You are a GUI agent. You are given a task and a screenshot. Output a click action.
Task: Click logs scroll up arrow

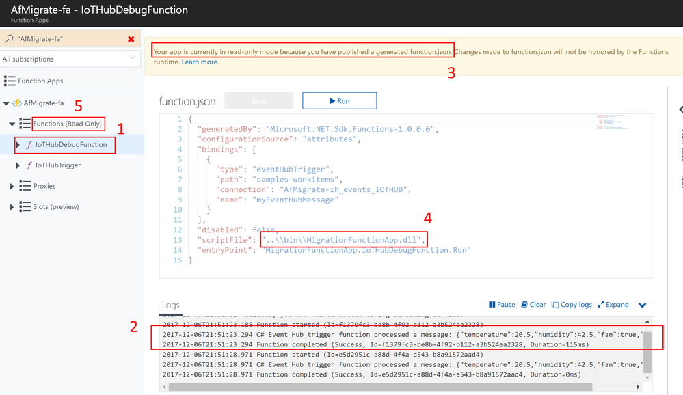tap(647, 321)
